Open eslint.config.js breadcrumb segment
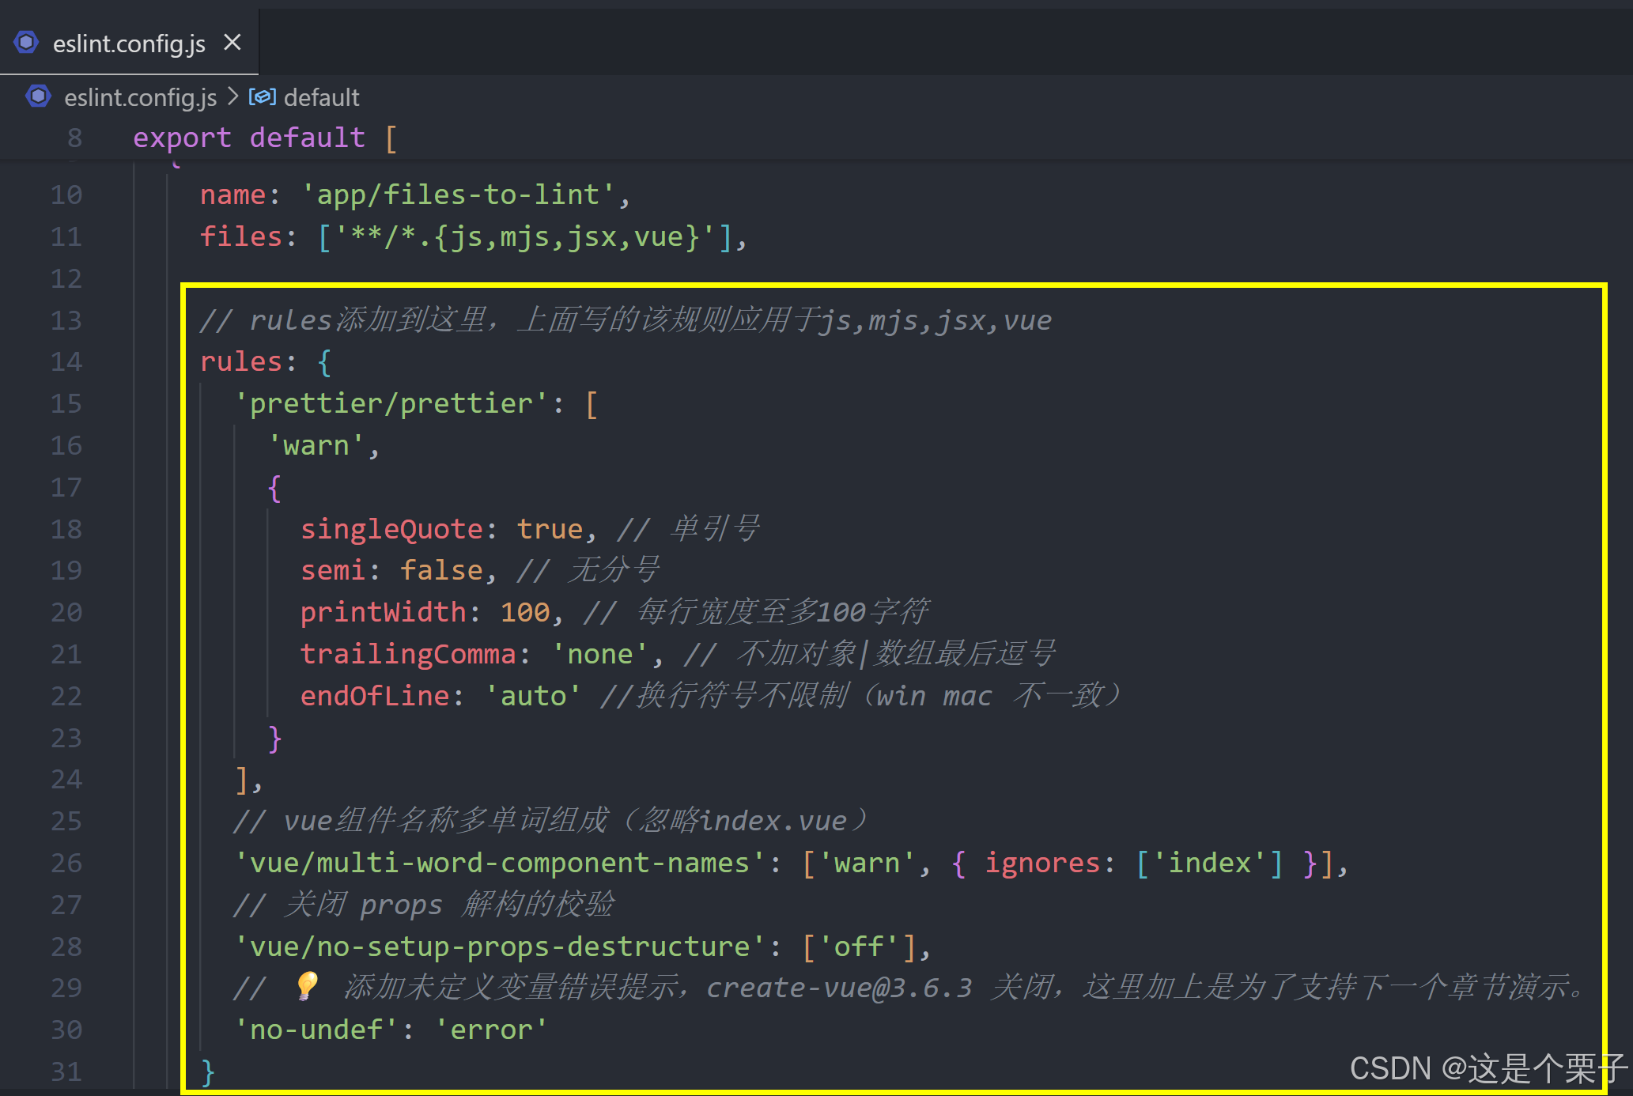1633x1096 pixels. tap(140, 97)
